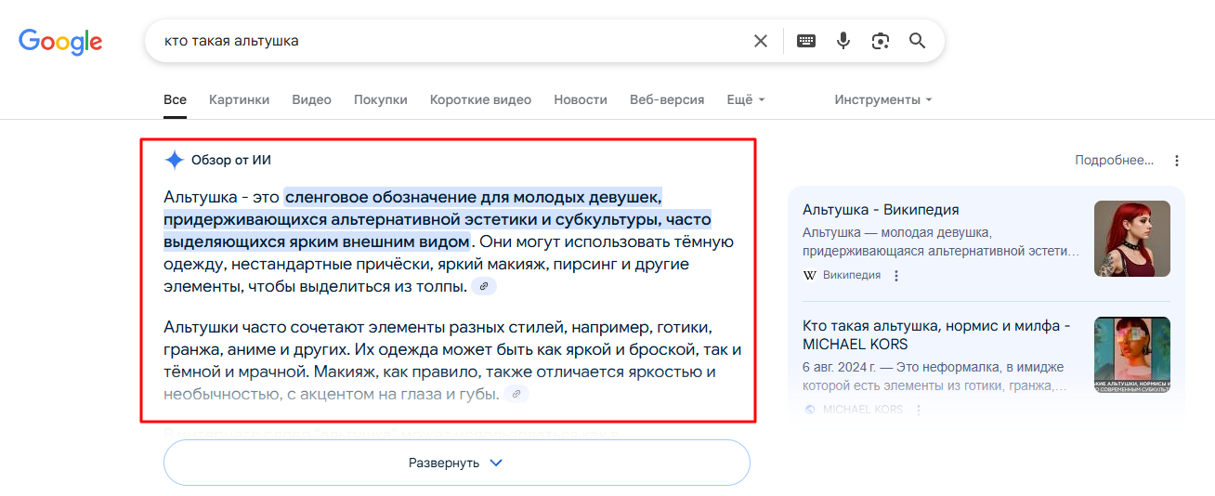Go to the Новости tab
The width and height of the screenshot is (1215, 496).
pos(581,99)
